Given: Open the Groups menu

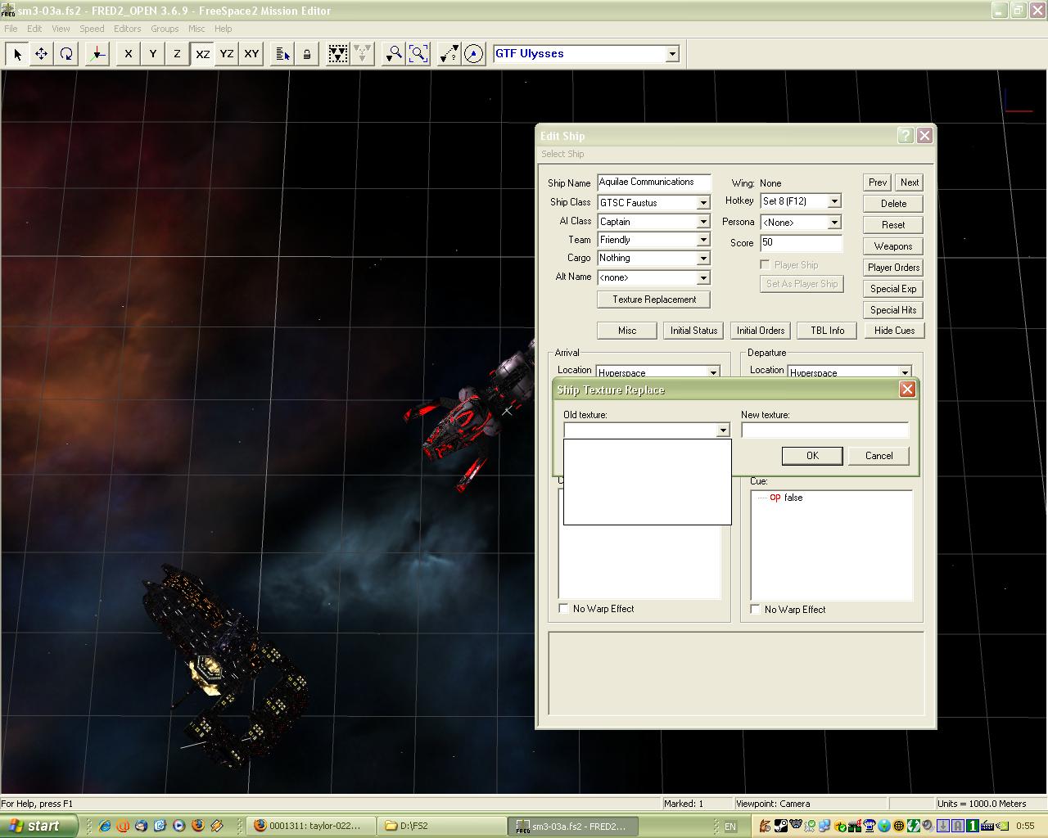Looking at the screenshot, I should (165, 29).
